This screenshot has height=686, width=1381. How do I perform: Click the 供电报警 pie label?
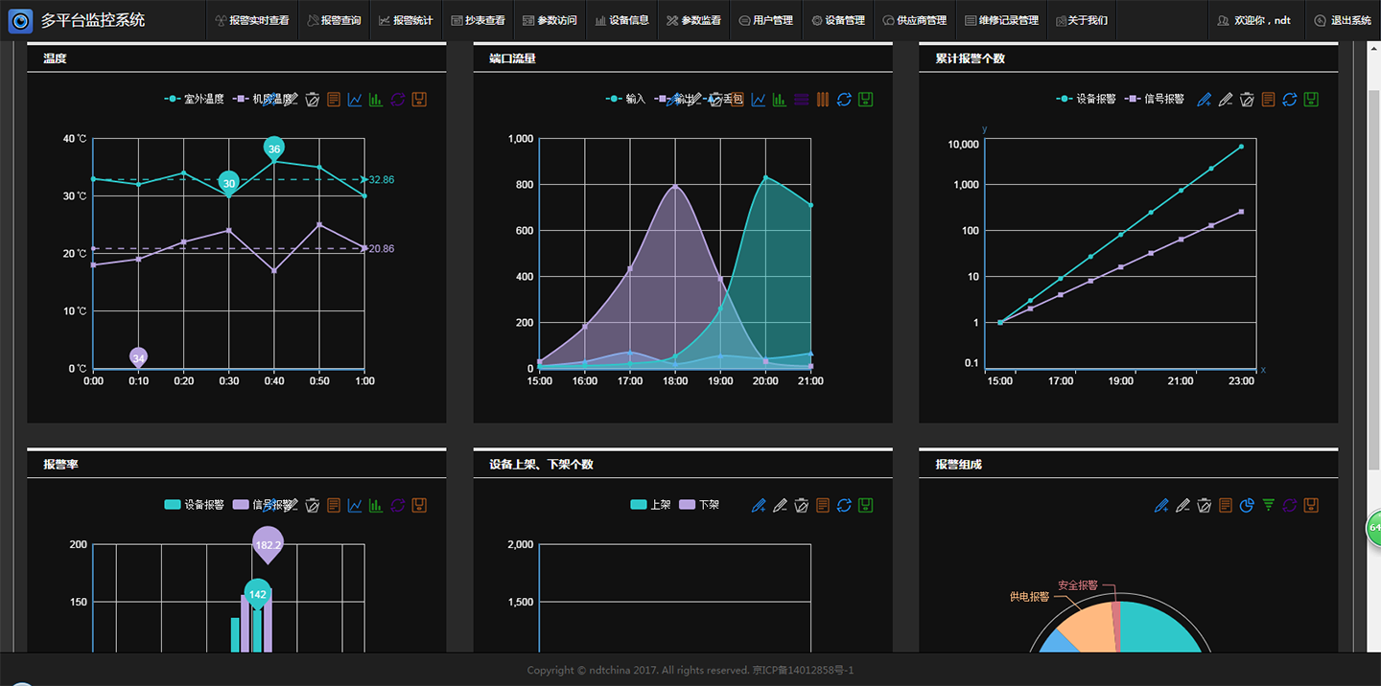1029,596
